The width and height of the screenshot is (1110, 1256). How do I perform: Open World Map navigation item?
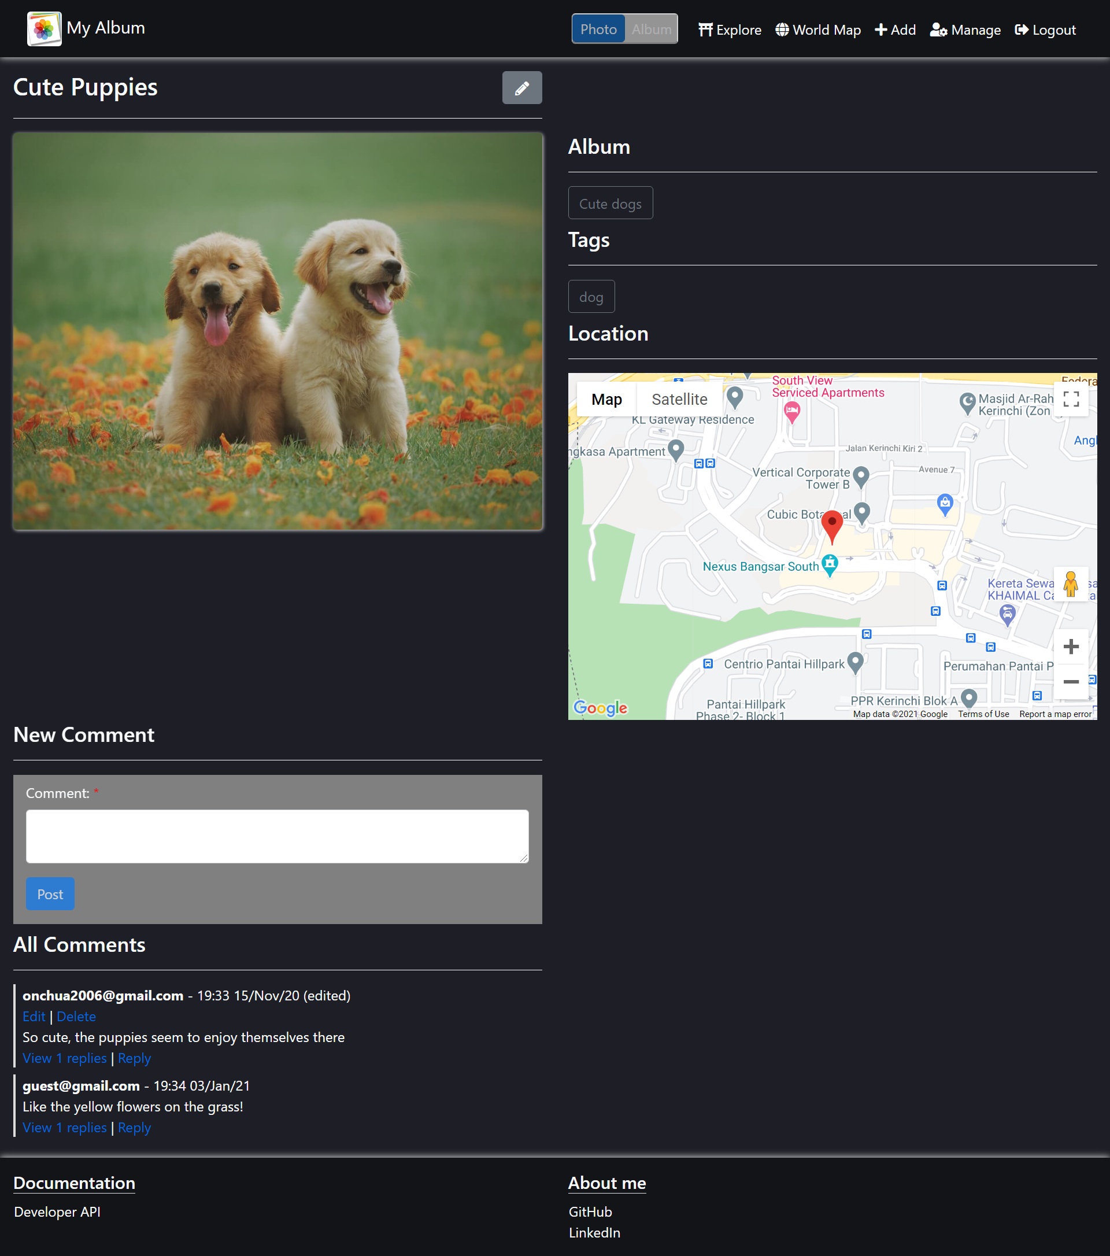coord(817,29)
